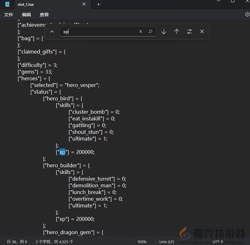Open the 编辑 menu
The image size is (250, 245).
coord(26,15)
